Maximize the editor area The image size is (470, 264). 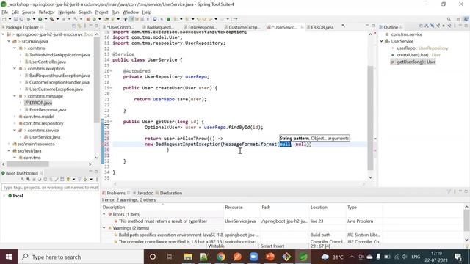pyautogui.click(x=373, y=26)
